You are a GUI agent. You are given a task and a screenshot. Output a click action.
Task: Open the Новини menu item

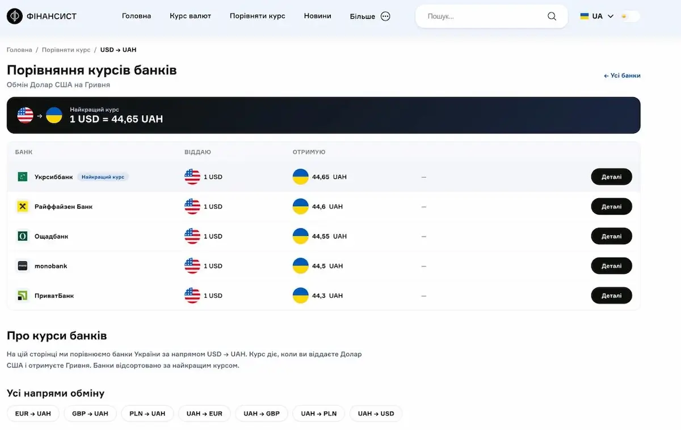pyautogui.click(x=318, y=16)
